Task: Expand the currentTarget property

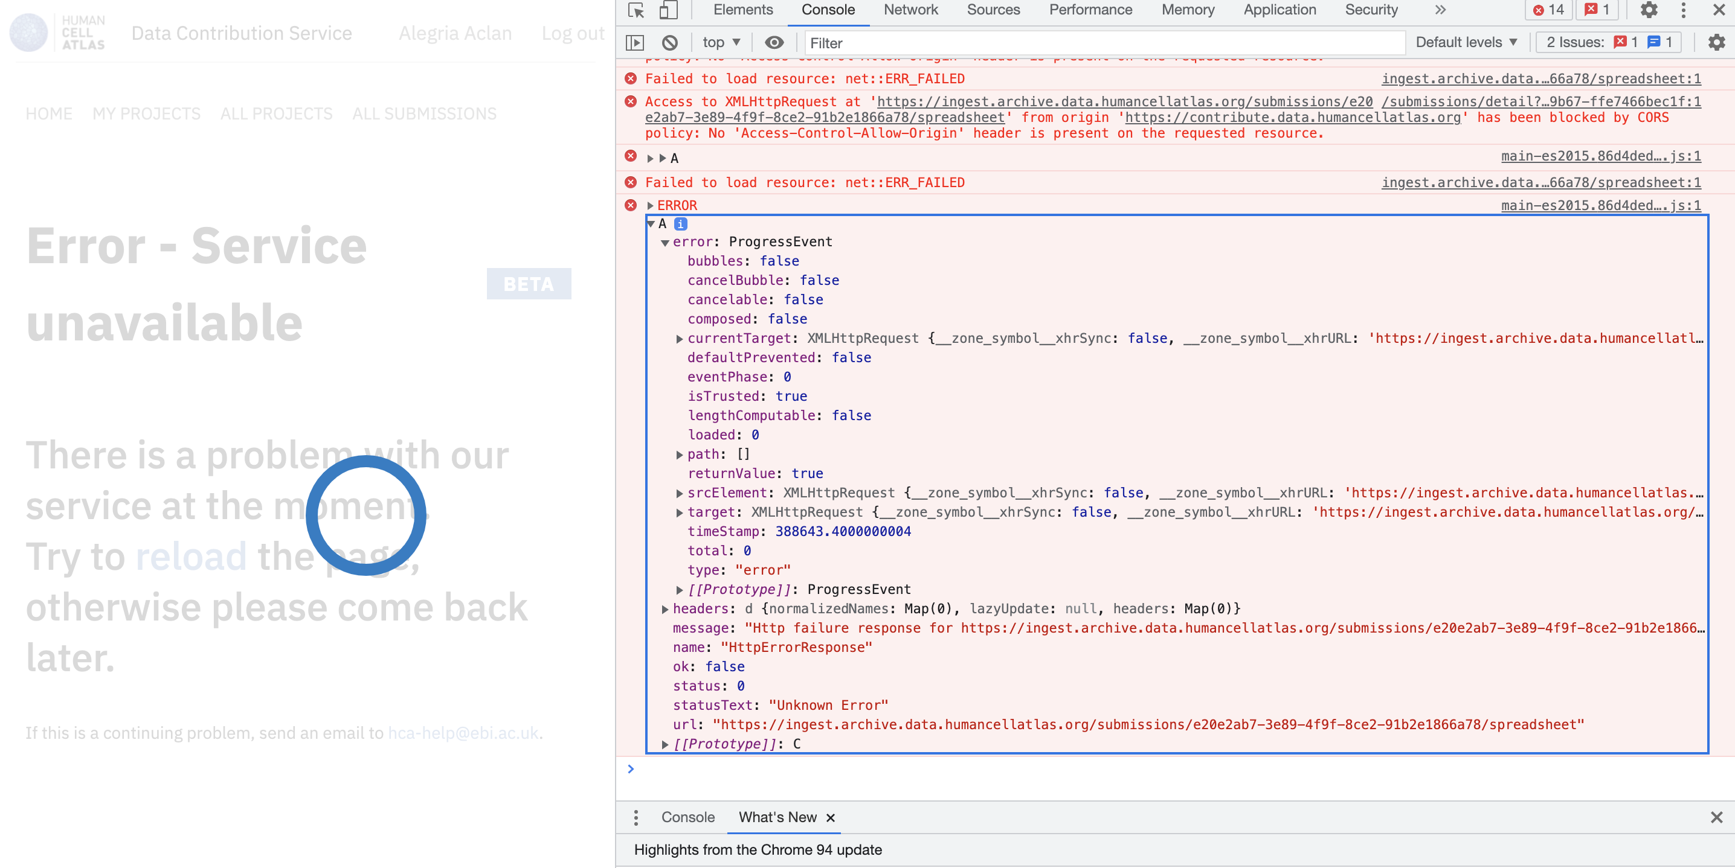Action: tap(679, 339)
